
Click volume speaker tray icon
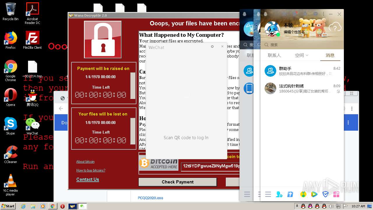(331, 206)
